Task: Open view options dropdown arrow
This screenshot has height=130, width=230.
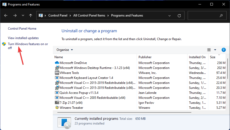Action: pos(215,50)
